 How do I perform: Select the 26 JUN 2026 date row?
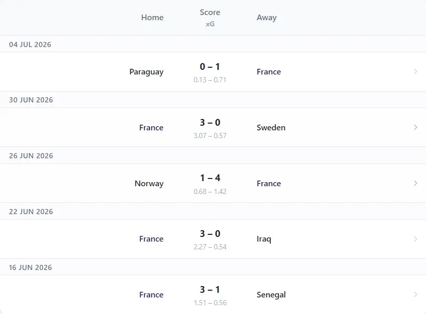pyautogui.click(x=213, y=156)
